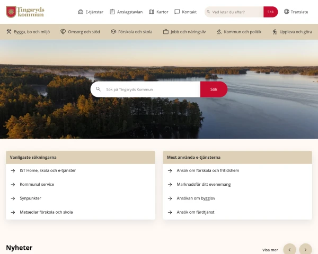Open IST Home, skola och e-tjänster link
The height and width of the screenshot is (254, 318).
click(48, 170)
